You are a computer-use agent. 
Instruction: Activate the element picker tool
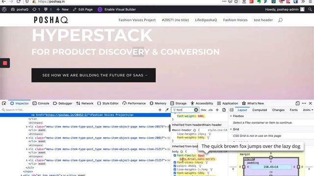tap(4, 103)
